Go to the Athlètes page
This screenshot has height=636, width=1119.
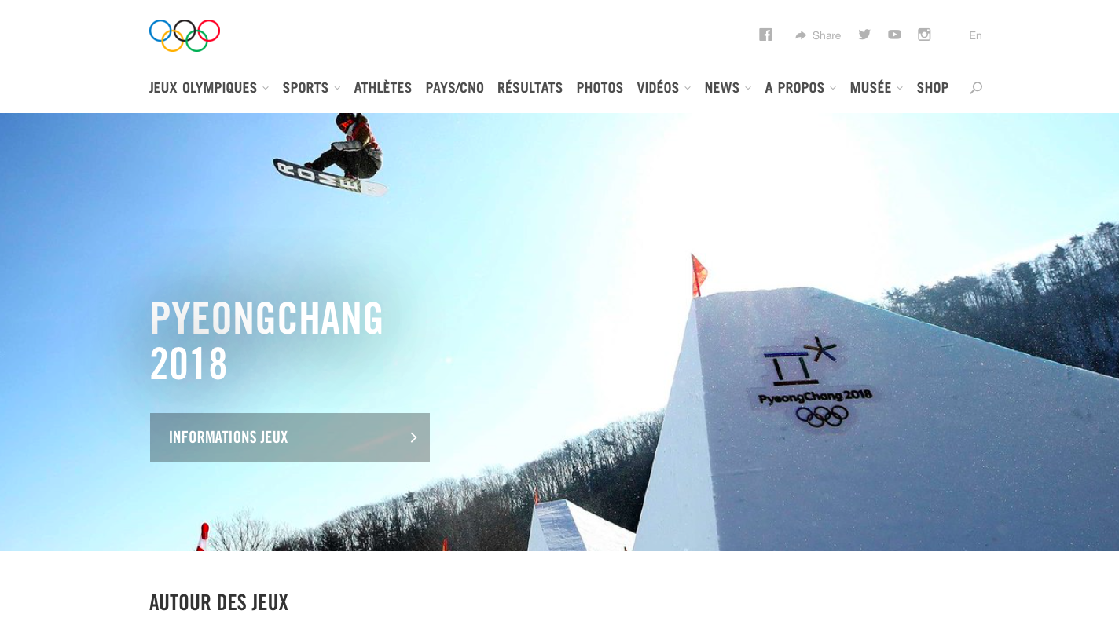383,88
